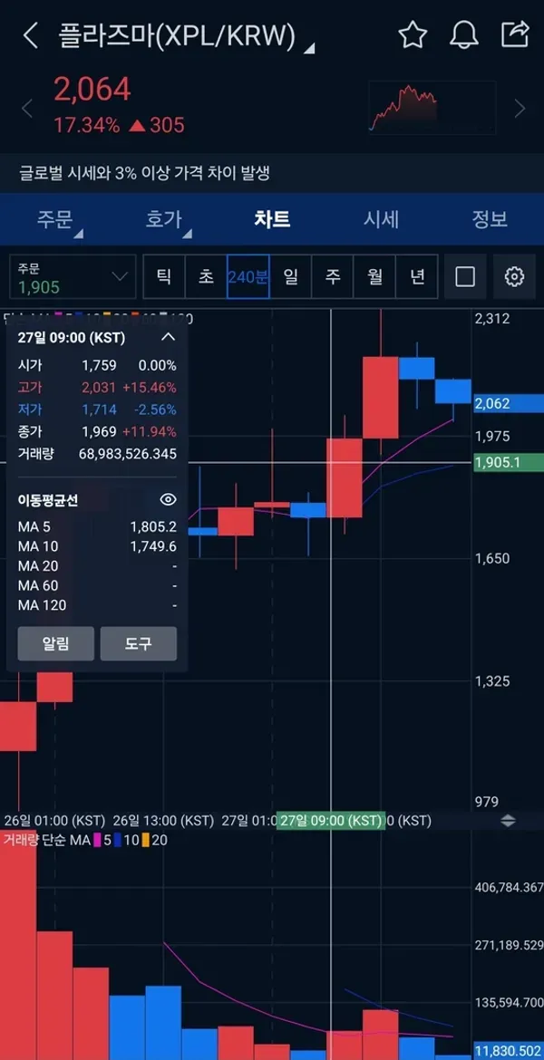The image size is (544, 1060).
Task: Tap the current price 2,064
Action: pos(92,90)
